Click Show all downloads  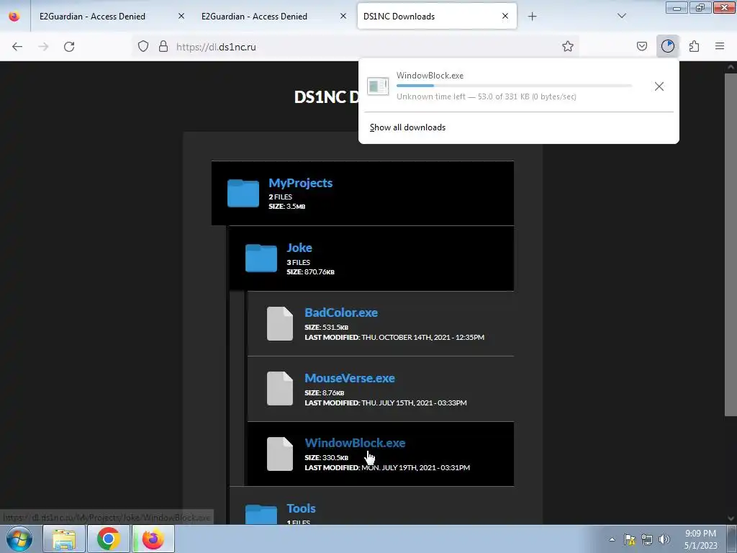tap(407, 127)
